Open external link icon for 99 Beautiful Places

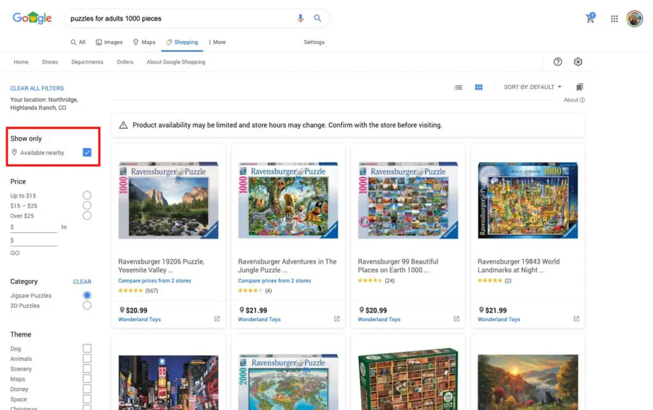457,319
